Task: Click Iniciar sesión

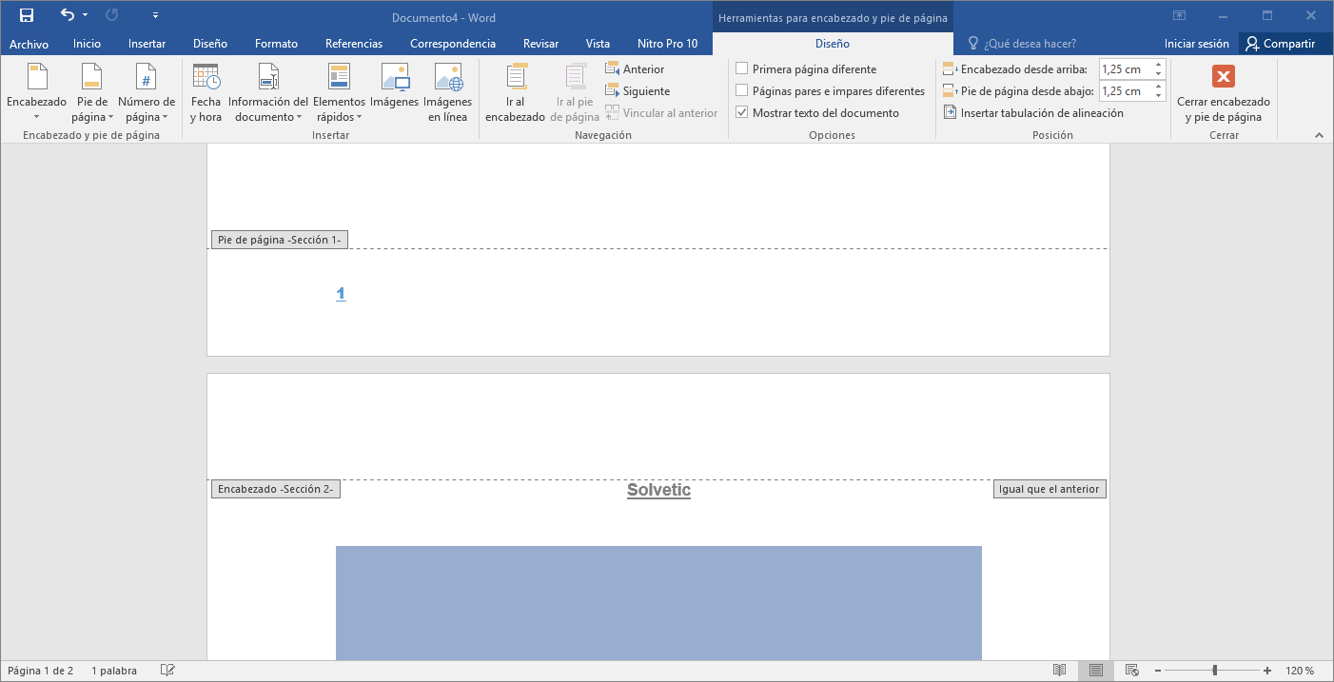Action: 1196,44
